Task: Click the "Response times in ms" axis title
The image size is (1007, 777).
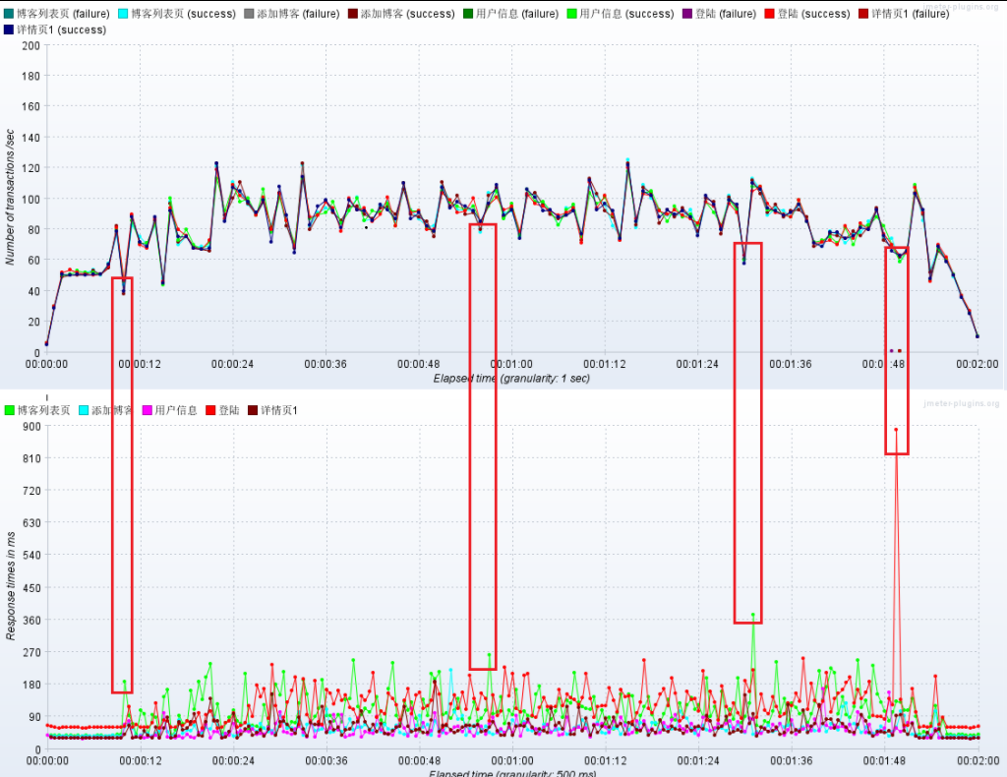Action: click(x=10, y=586)
